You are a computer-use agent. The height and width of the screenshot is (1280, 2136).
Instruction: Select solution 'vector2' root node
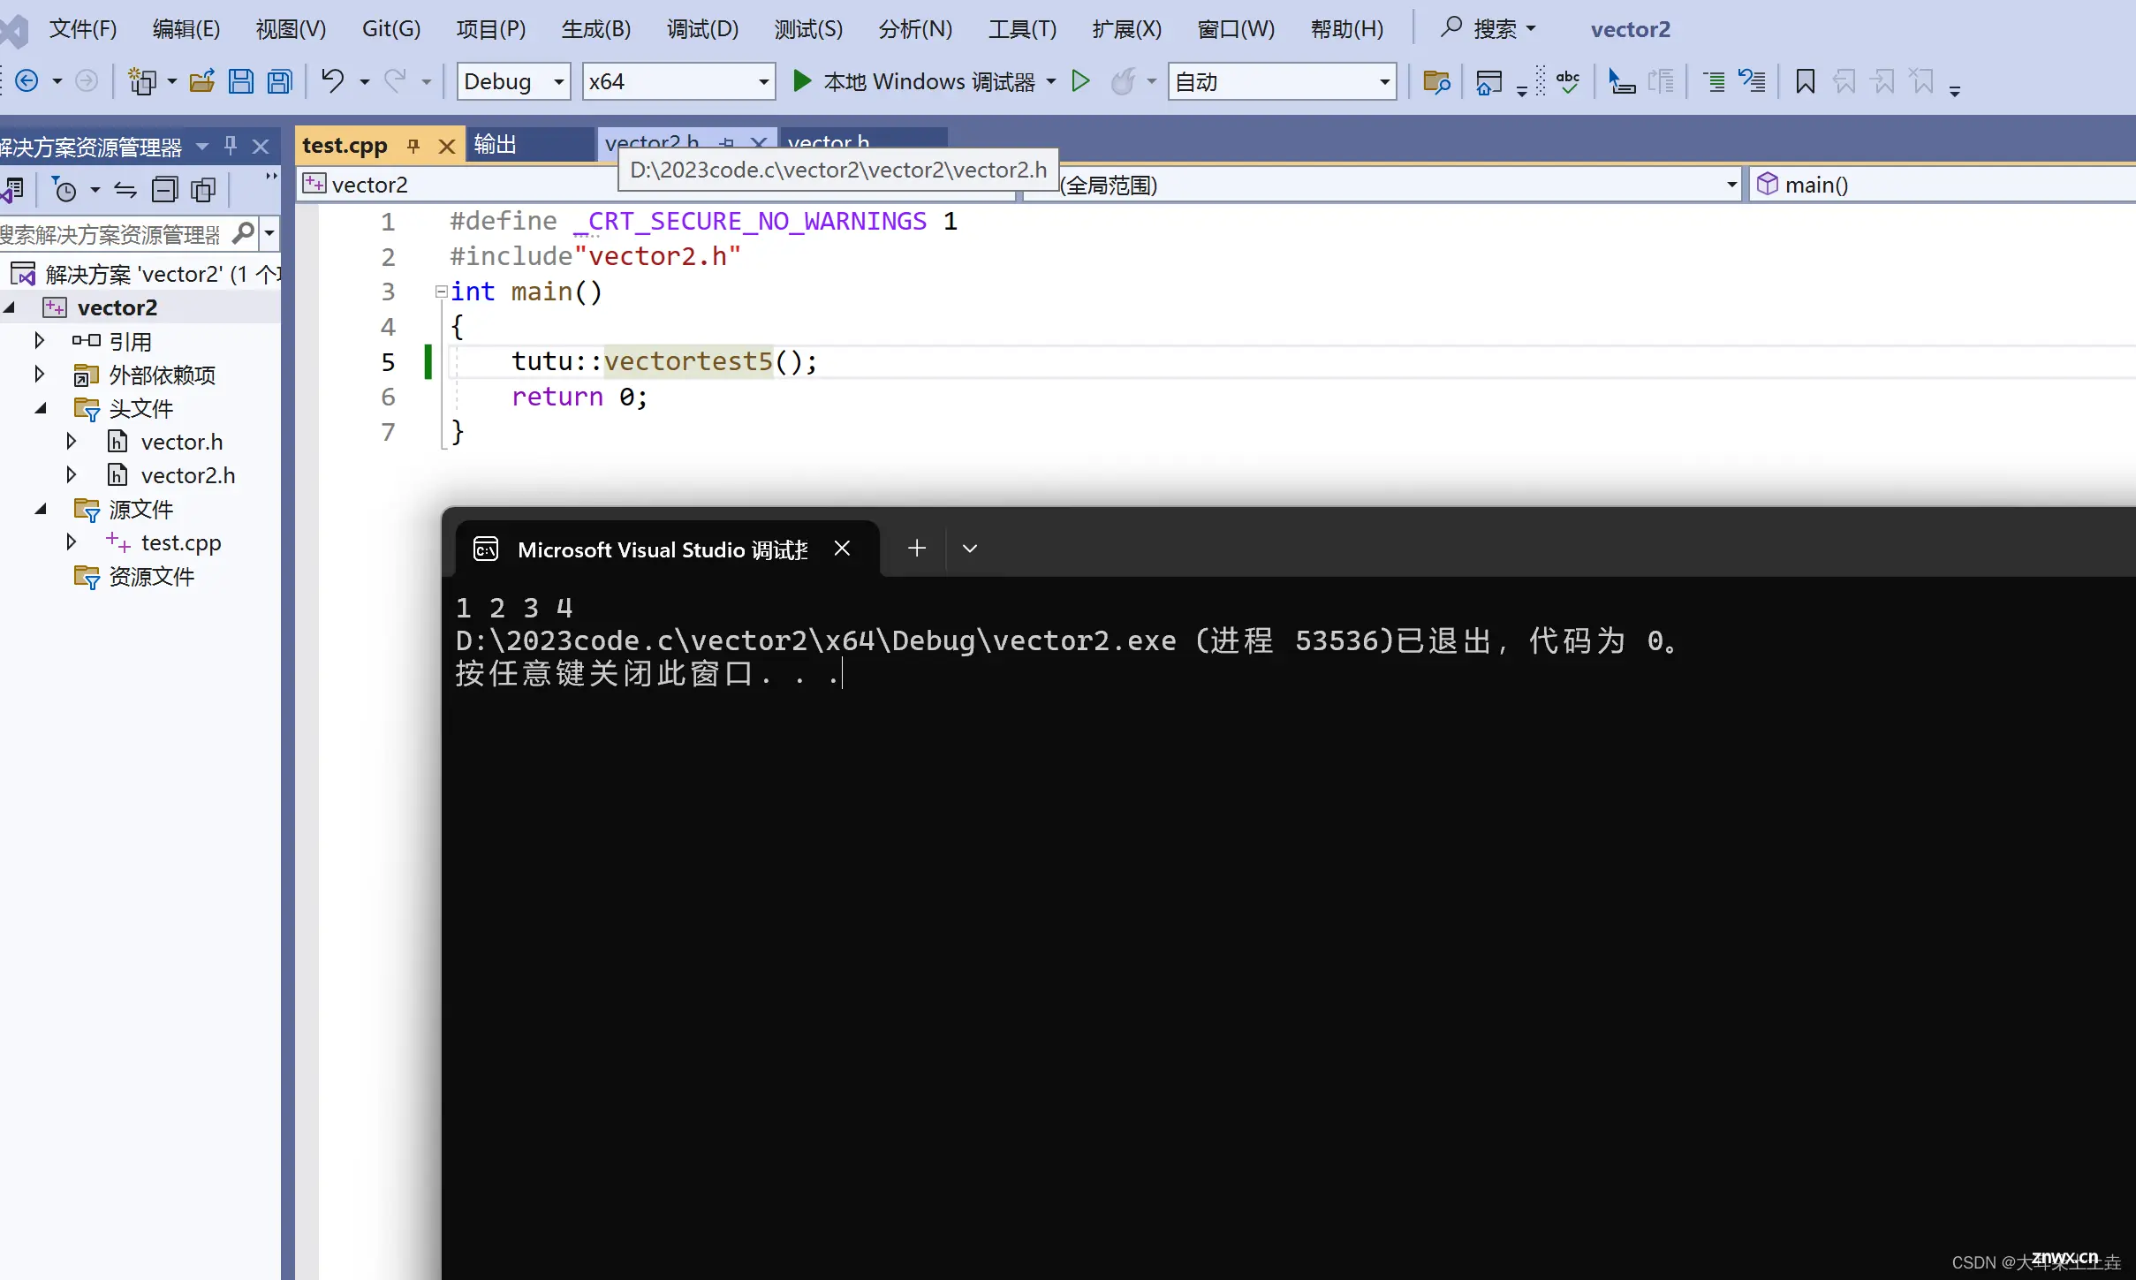point(146,274)
